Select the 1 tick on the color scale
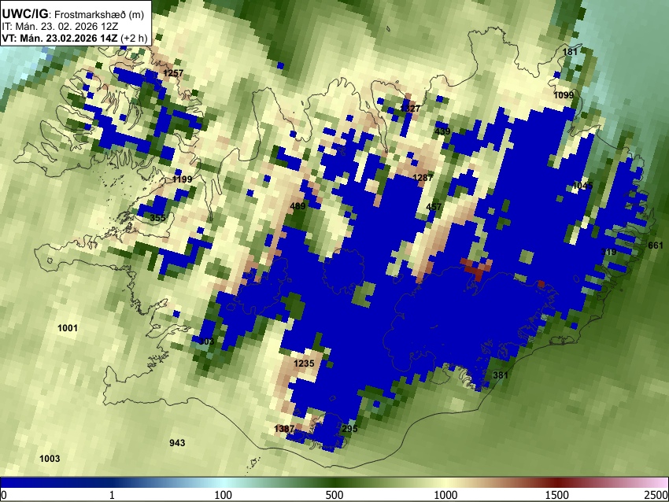The width and height of the screenshot is (669, 502). pos(112,495)
